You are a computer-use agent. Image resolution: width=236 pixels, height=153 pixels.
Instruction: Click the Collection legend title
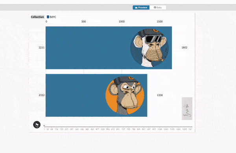[x=37, y=17]
